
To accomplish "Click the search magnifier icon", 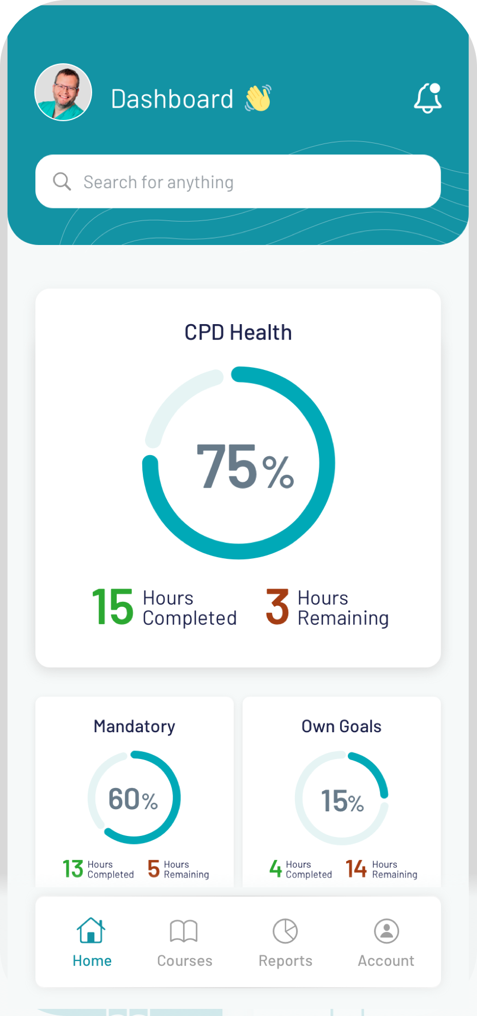I will coord(62,182).
